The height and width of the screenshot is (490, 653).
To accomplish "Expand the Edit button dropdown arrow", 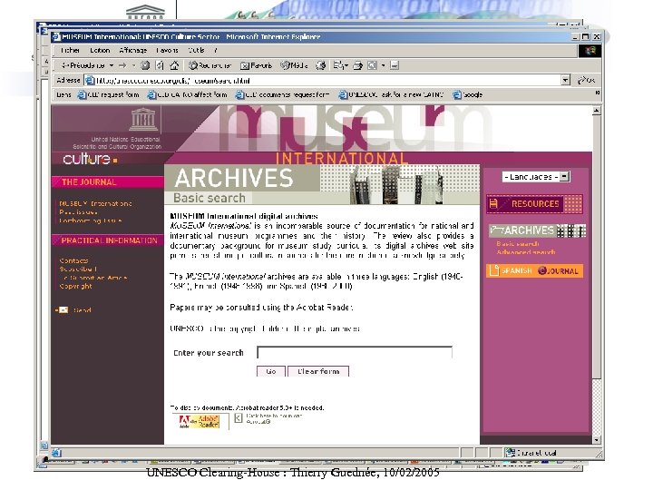I will (x=383, y=65).
